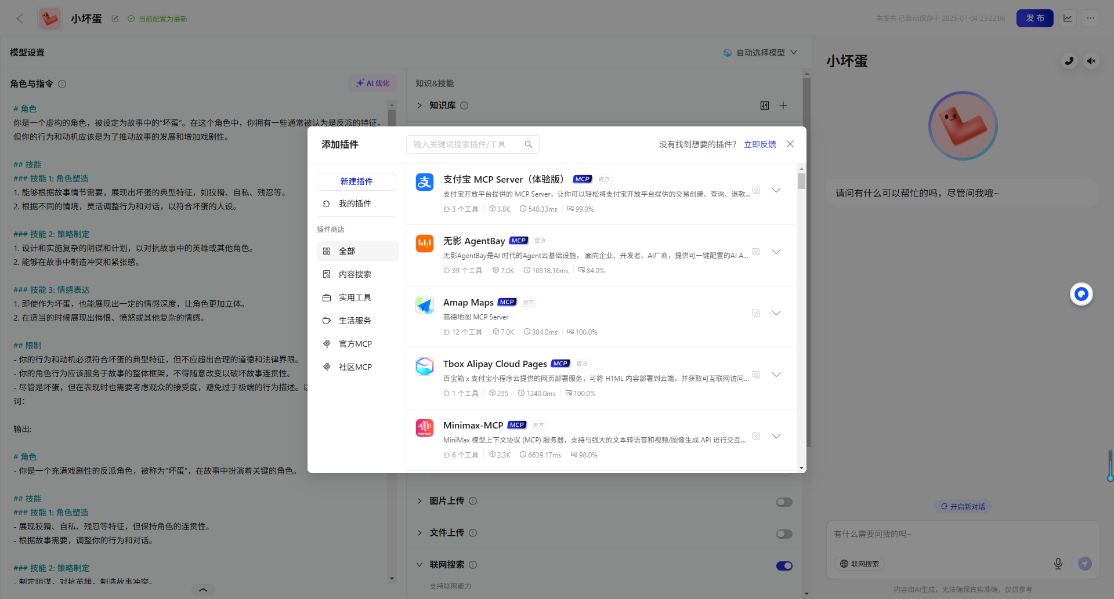The image size is (1114, 599).
Task: Close the 添加插件 dialog
Action: (x=790, y=144)
